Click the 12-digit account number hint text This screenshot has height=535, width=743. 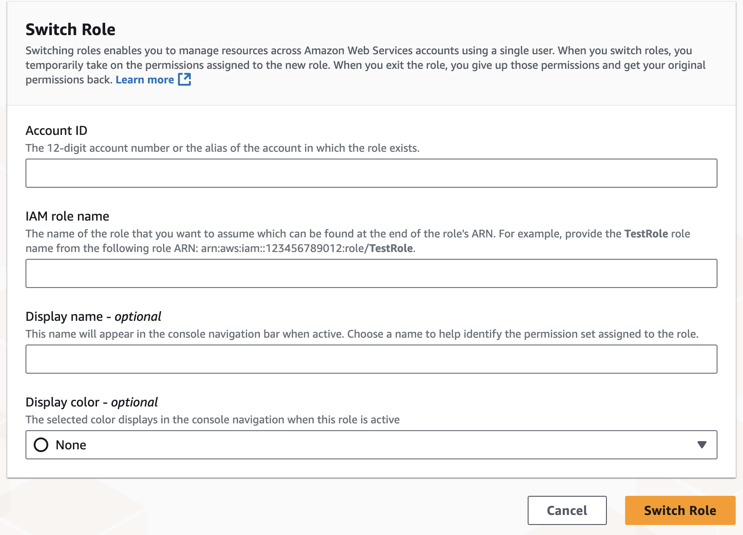coord(223,148)
